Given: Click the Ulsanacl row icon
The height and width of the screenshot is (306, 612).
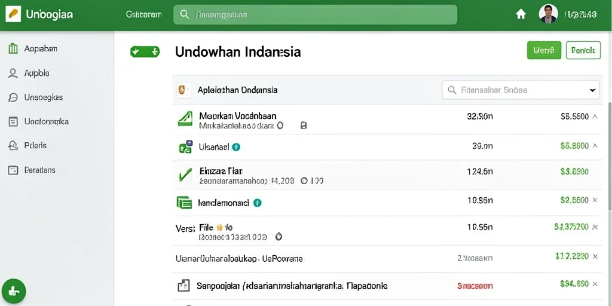Looking at the screenshot, I should 185,147.
